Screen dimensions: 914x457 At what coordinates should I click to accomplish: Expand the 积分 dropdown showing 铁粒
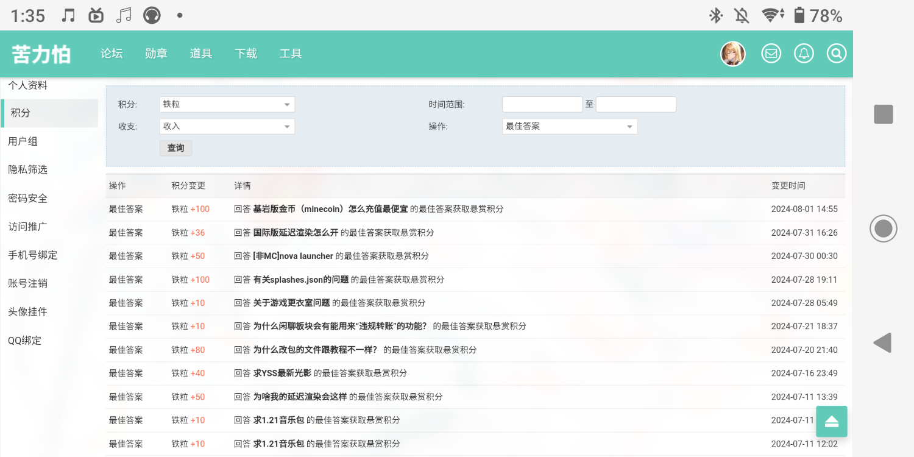pos(227,104)
